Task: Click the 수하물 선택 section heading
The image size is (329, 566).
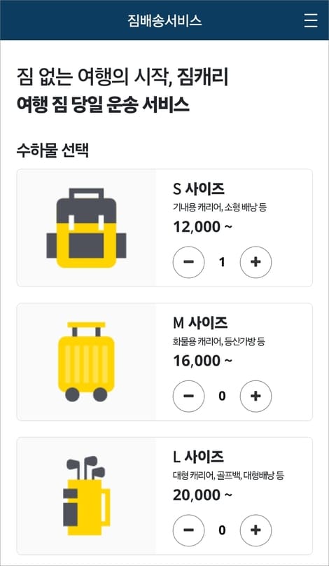Action: 52,151
